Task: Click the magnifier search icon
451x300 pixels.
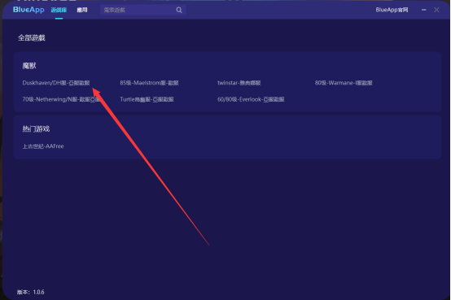Action: [179, 10]
